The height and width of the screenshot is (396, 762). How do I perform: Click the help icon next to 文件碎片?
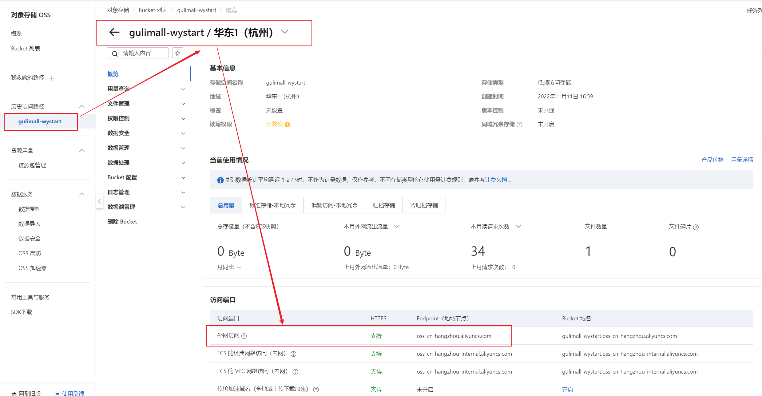tap(696, 227)
